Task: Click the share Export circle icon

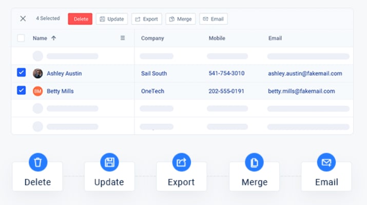Action: [182, 162]
